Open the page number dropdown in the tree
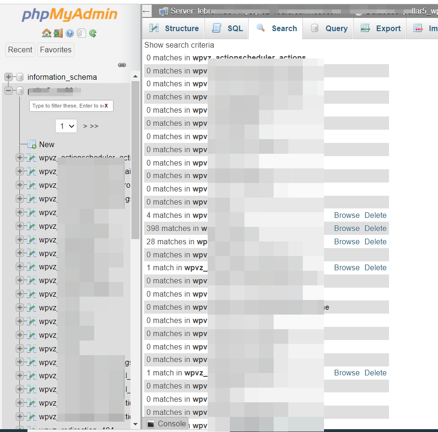 (x=66, y=126)
